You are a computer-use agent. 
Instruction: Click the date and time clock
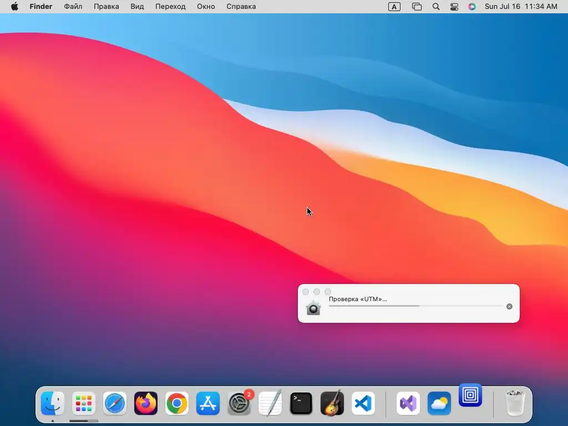click(520, 7)
